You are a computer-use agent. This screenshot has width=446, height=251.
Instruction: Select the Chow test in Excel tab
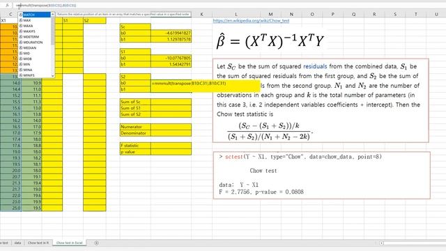tap(70, 243)
